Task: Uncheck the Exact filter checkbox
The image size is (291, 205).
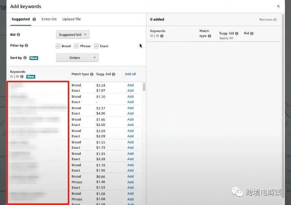Action: point(96,46)
